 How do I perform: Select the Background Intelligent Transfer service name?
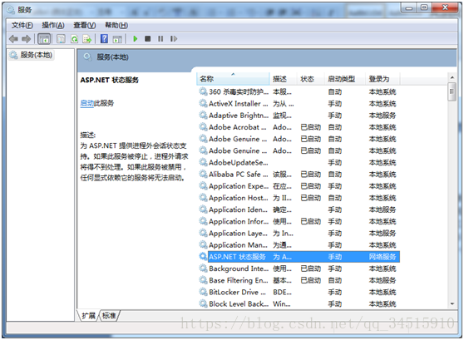tap(239, 269)
